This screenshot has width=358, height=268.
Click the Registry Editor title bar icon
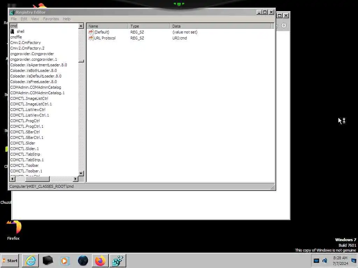pyautogui.click(x=12, y=12)
